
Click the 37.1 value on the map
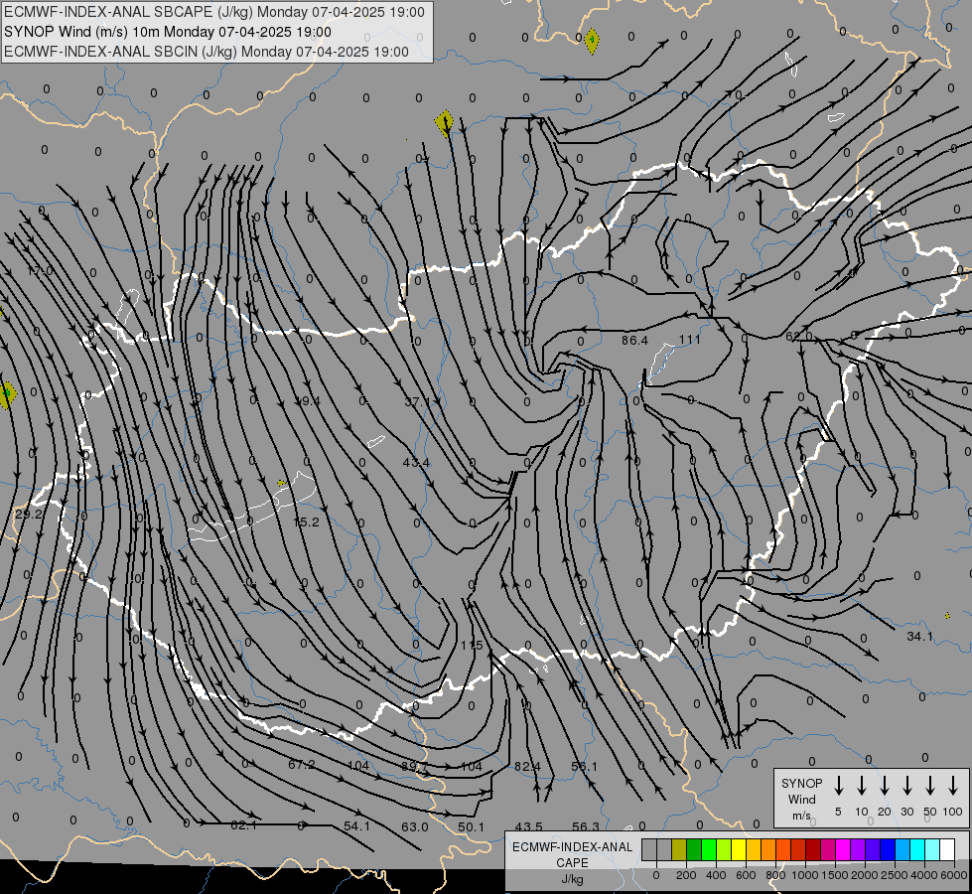click(417, 402)
